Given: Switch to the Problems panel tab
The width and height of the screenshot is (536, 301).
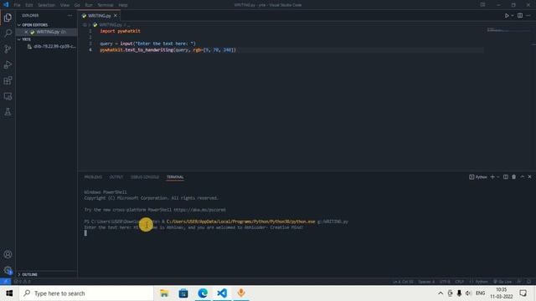Looking at the screenshot, I should (x=93, y=177).
